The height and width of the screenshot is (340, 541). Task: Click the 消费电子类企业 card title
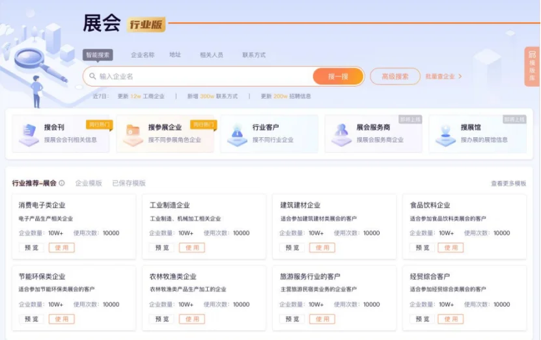(42, 205)
